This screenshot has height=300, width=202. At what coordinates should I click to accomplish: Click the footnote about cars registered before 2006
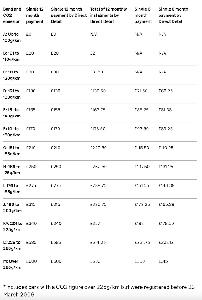pos(99,291)
